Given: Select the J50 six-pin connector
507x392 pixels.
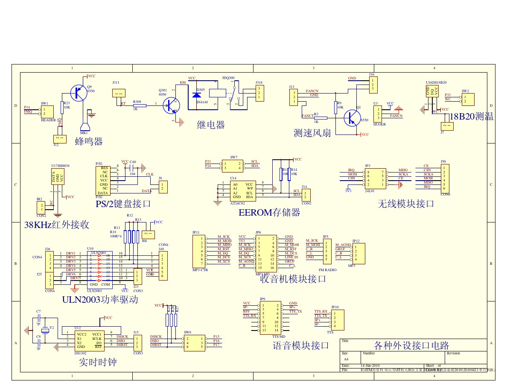Looking at the screenshot, I should click(x=445, y=178).
